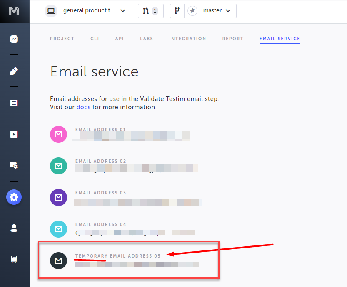Screen dimensions: 347x287
Task: Select the EMAIL SERVICE tab
Action: (280, 39)
